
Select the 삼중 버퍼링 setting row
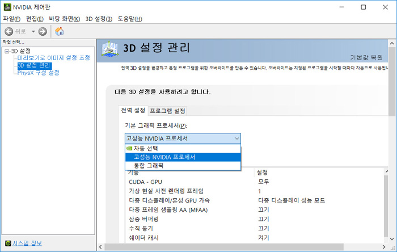click(255, 219)
